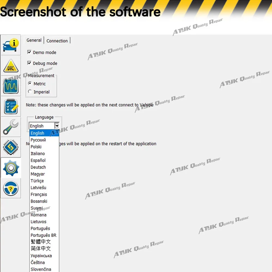Open the oscilloscope waveform icon
The height and width of the screenshot is (272, 272).
(x=11, y=86)
